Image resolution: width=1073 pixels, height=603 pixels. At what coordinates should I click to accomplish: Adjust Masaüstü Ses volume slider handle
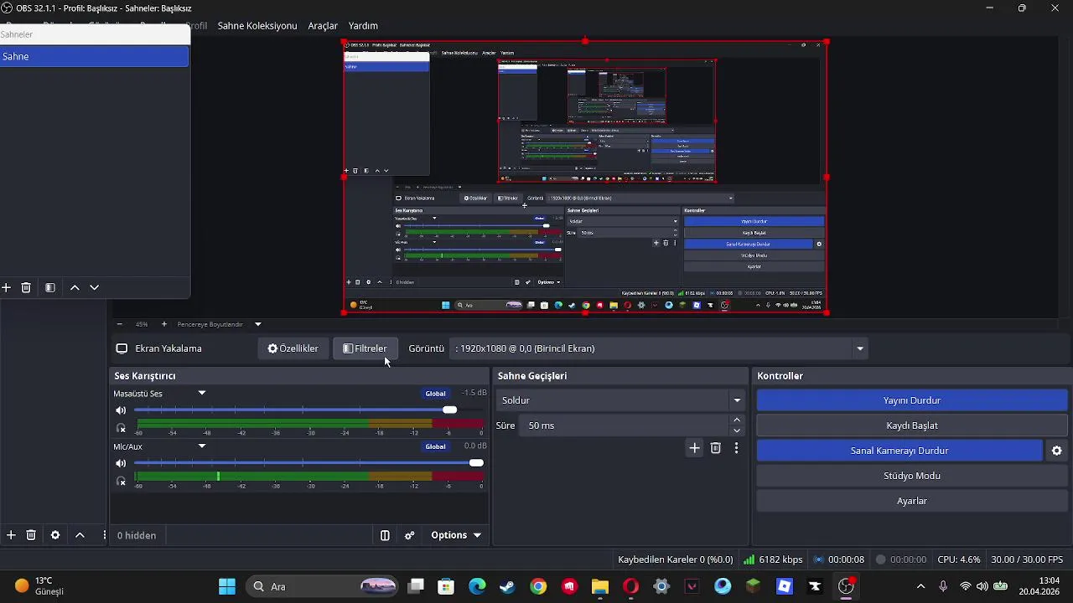(450, 410)
